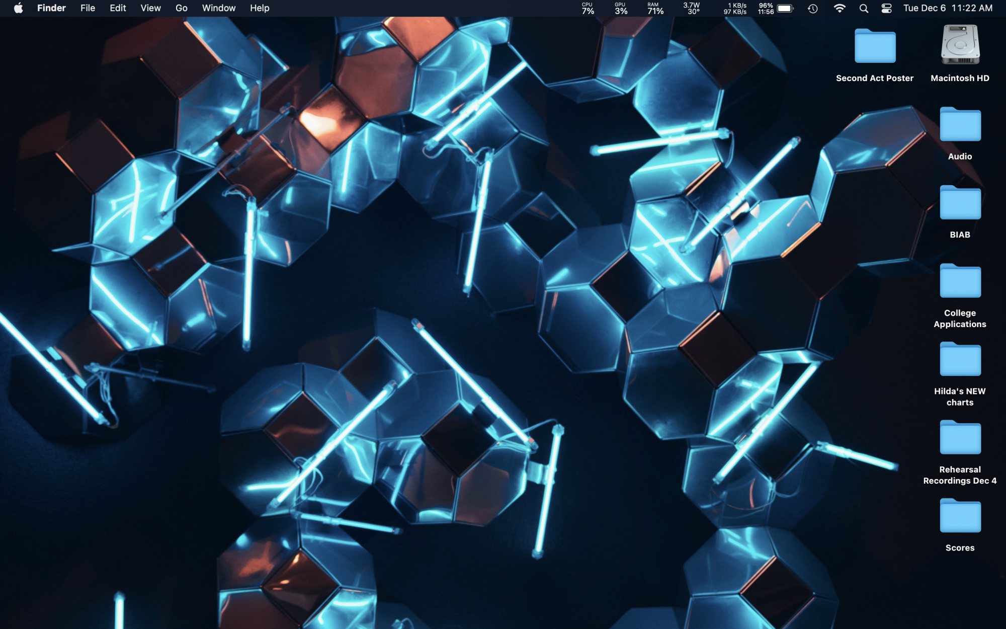Select the Second Act Poster folder
The height and width of the screenshot is (629, 1006).
(875, 46)
